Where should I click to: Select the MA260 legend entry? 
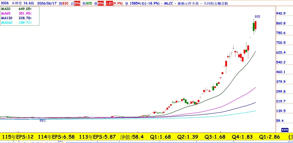click(x=6, y=23)
